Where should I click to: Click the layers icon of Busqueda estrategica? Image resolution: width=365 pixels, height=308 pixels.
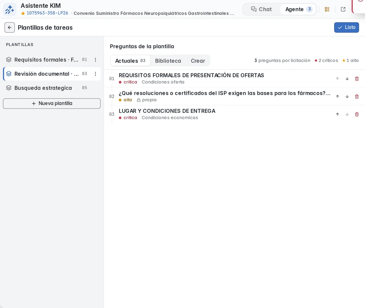click(x=9, y=88)
